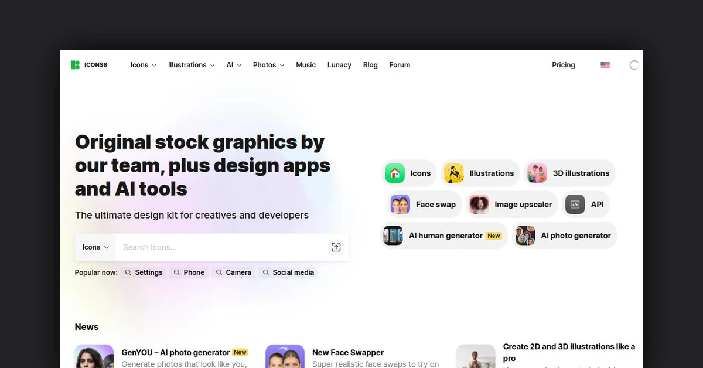Click the green house Icons tile
703x368 pixels.
tap(395, 173)
